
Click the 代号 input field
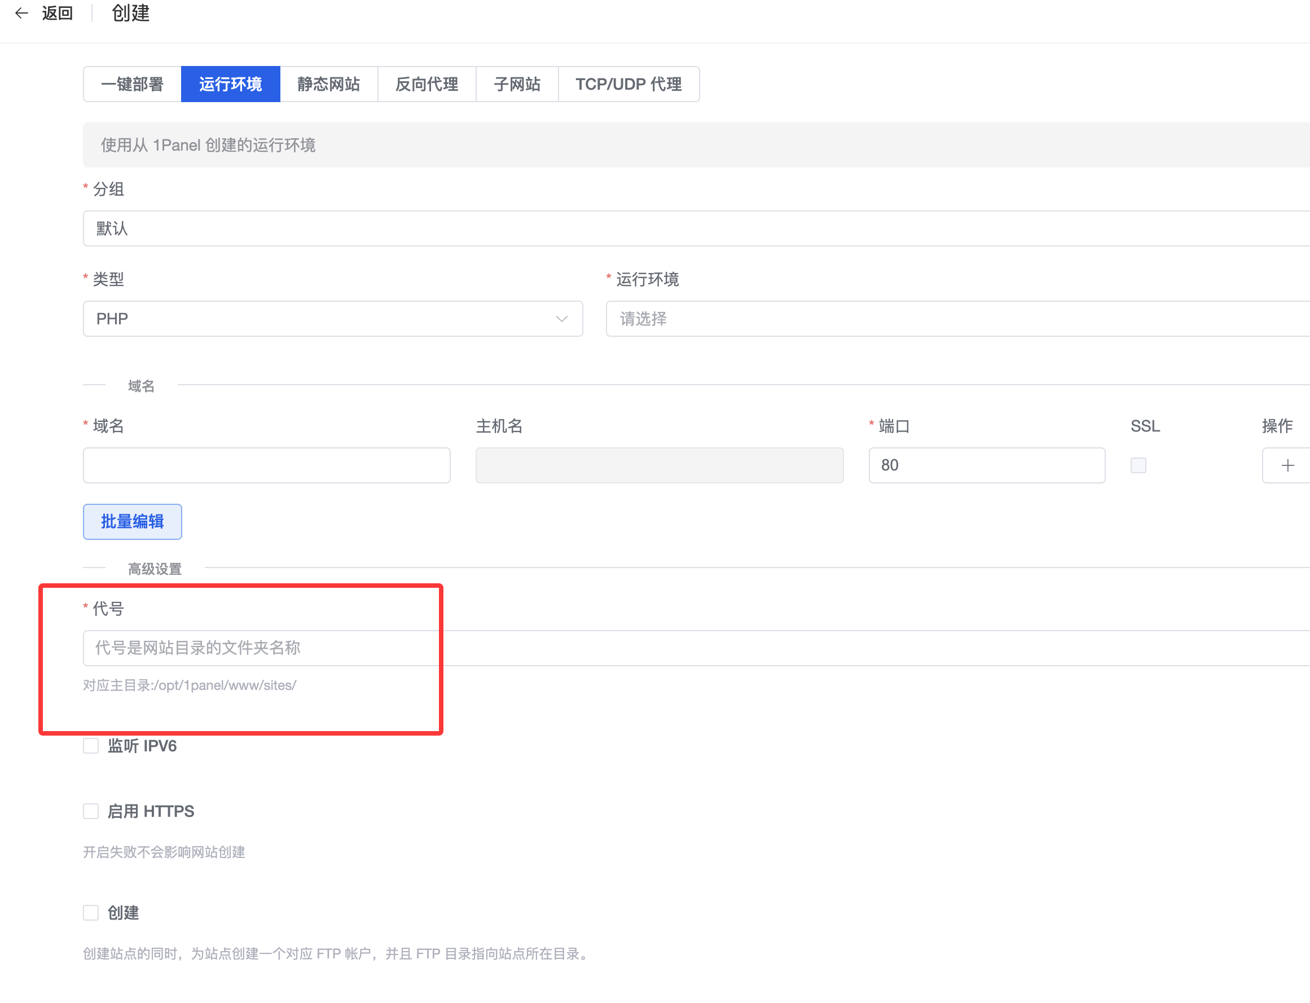[693, 648]
